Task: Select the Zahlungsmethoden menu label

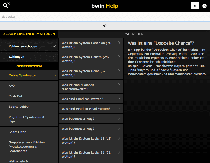Action: pyautogui.click(x=23, y=46)
